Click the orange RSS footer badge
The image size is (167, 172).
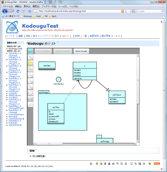157,164
